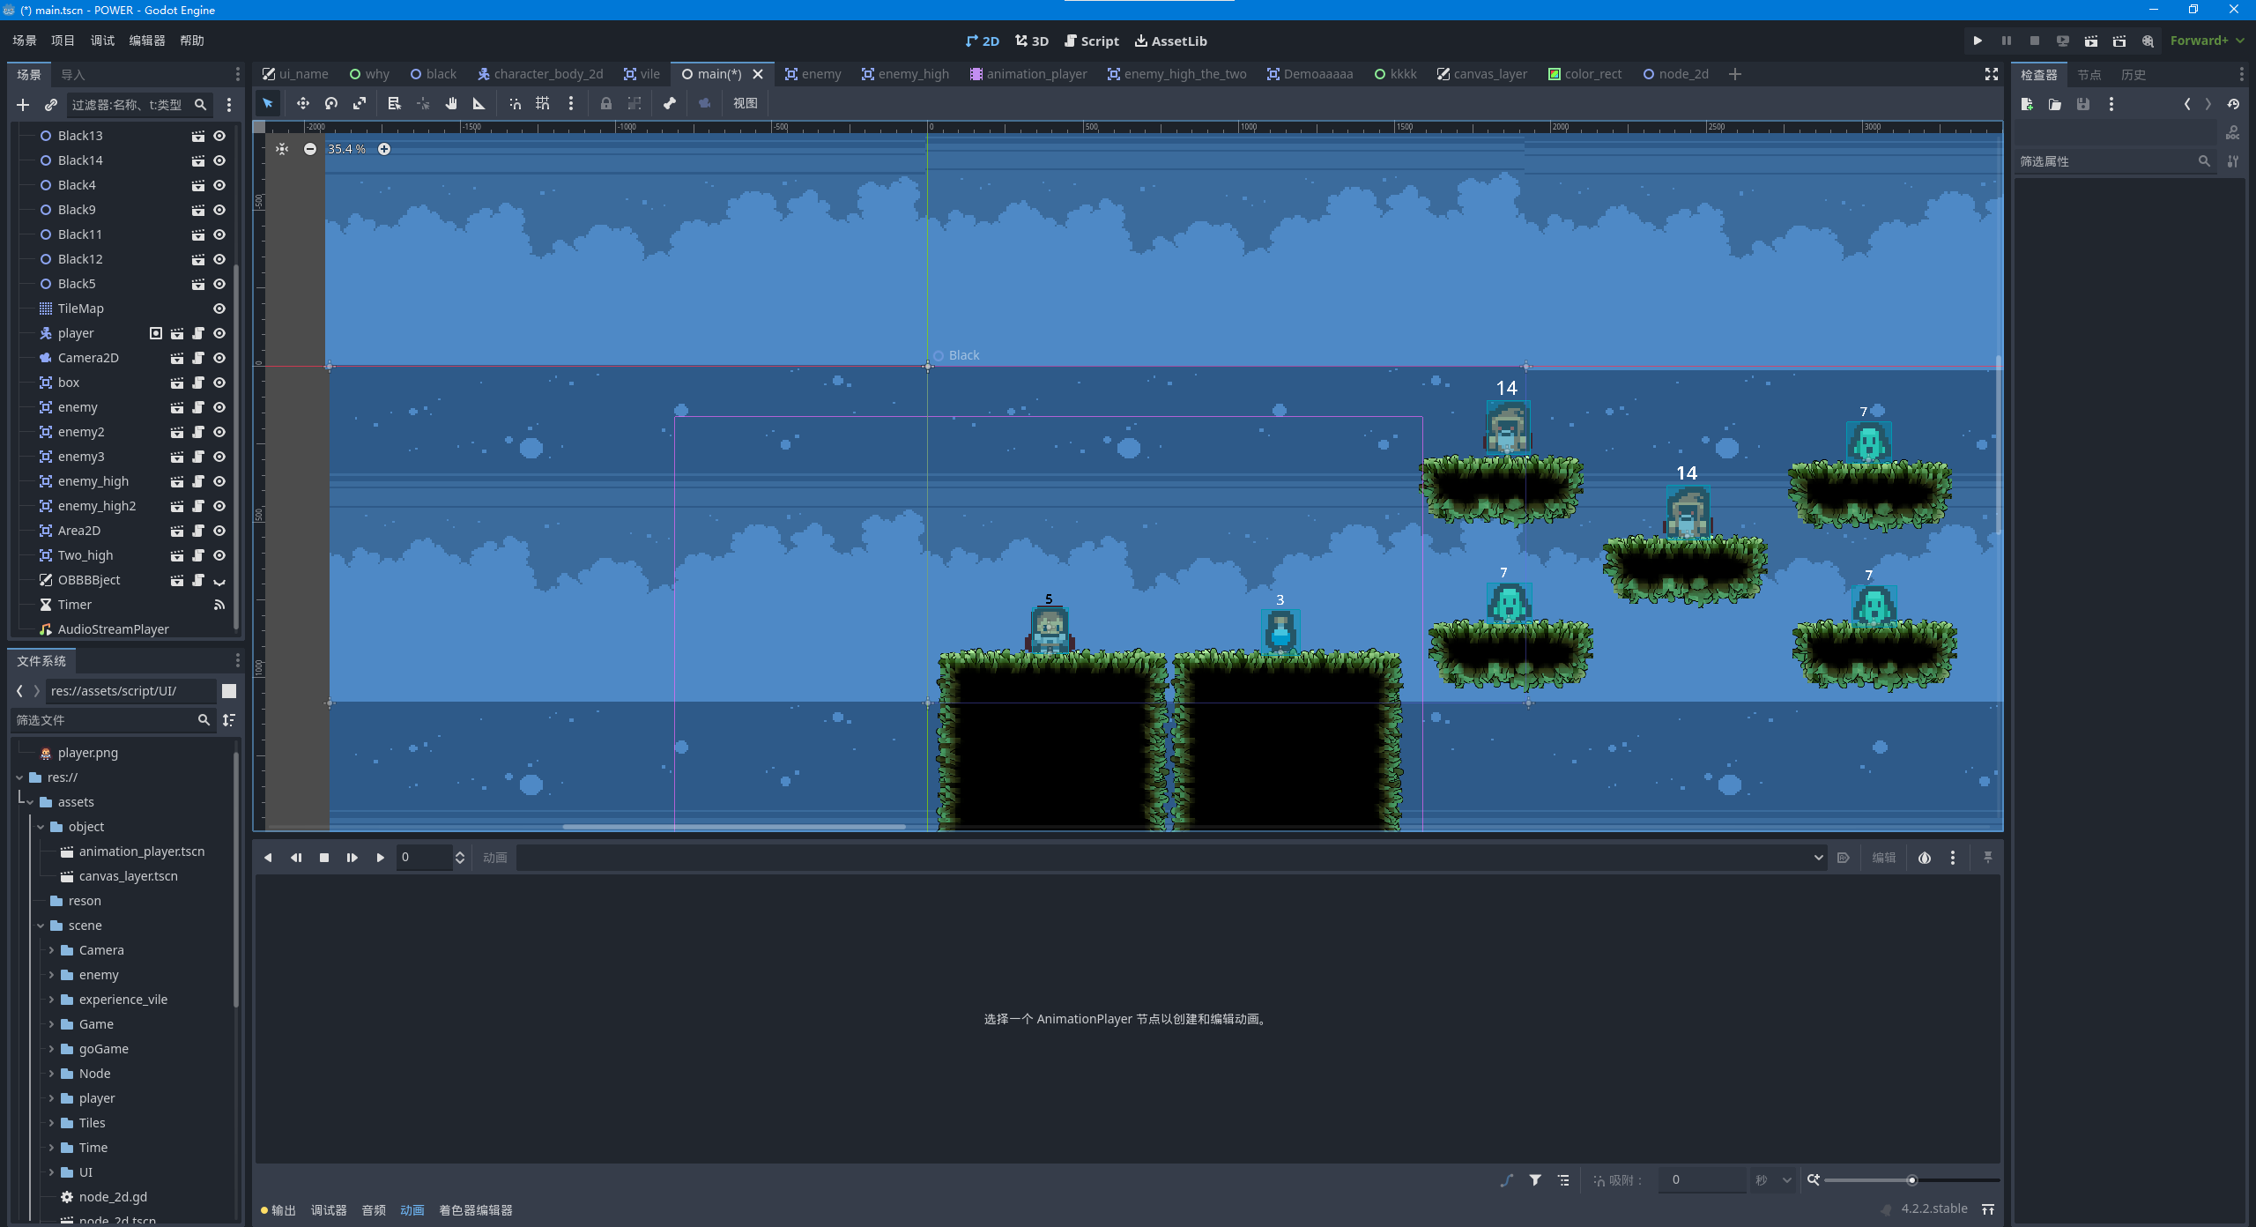Select the Move Mode tool icon
This screenshot has height=1227, width=2256.
point(302,103)
